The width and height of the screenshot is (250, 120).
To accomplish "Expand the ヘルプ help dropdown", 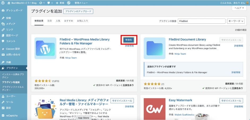I will tap(239, 8).
